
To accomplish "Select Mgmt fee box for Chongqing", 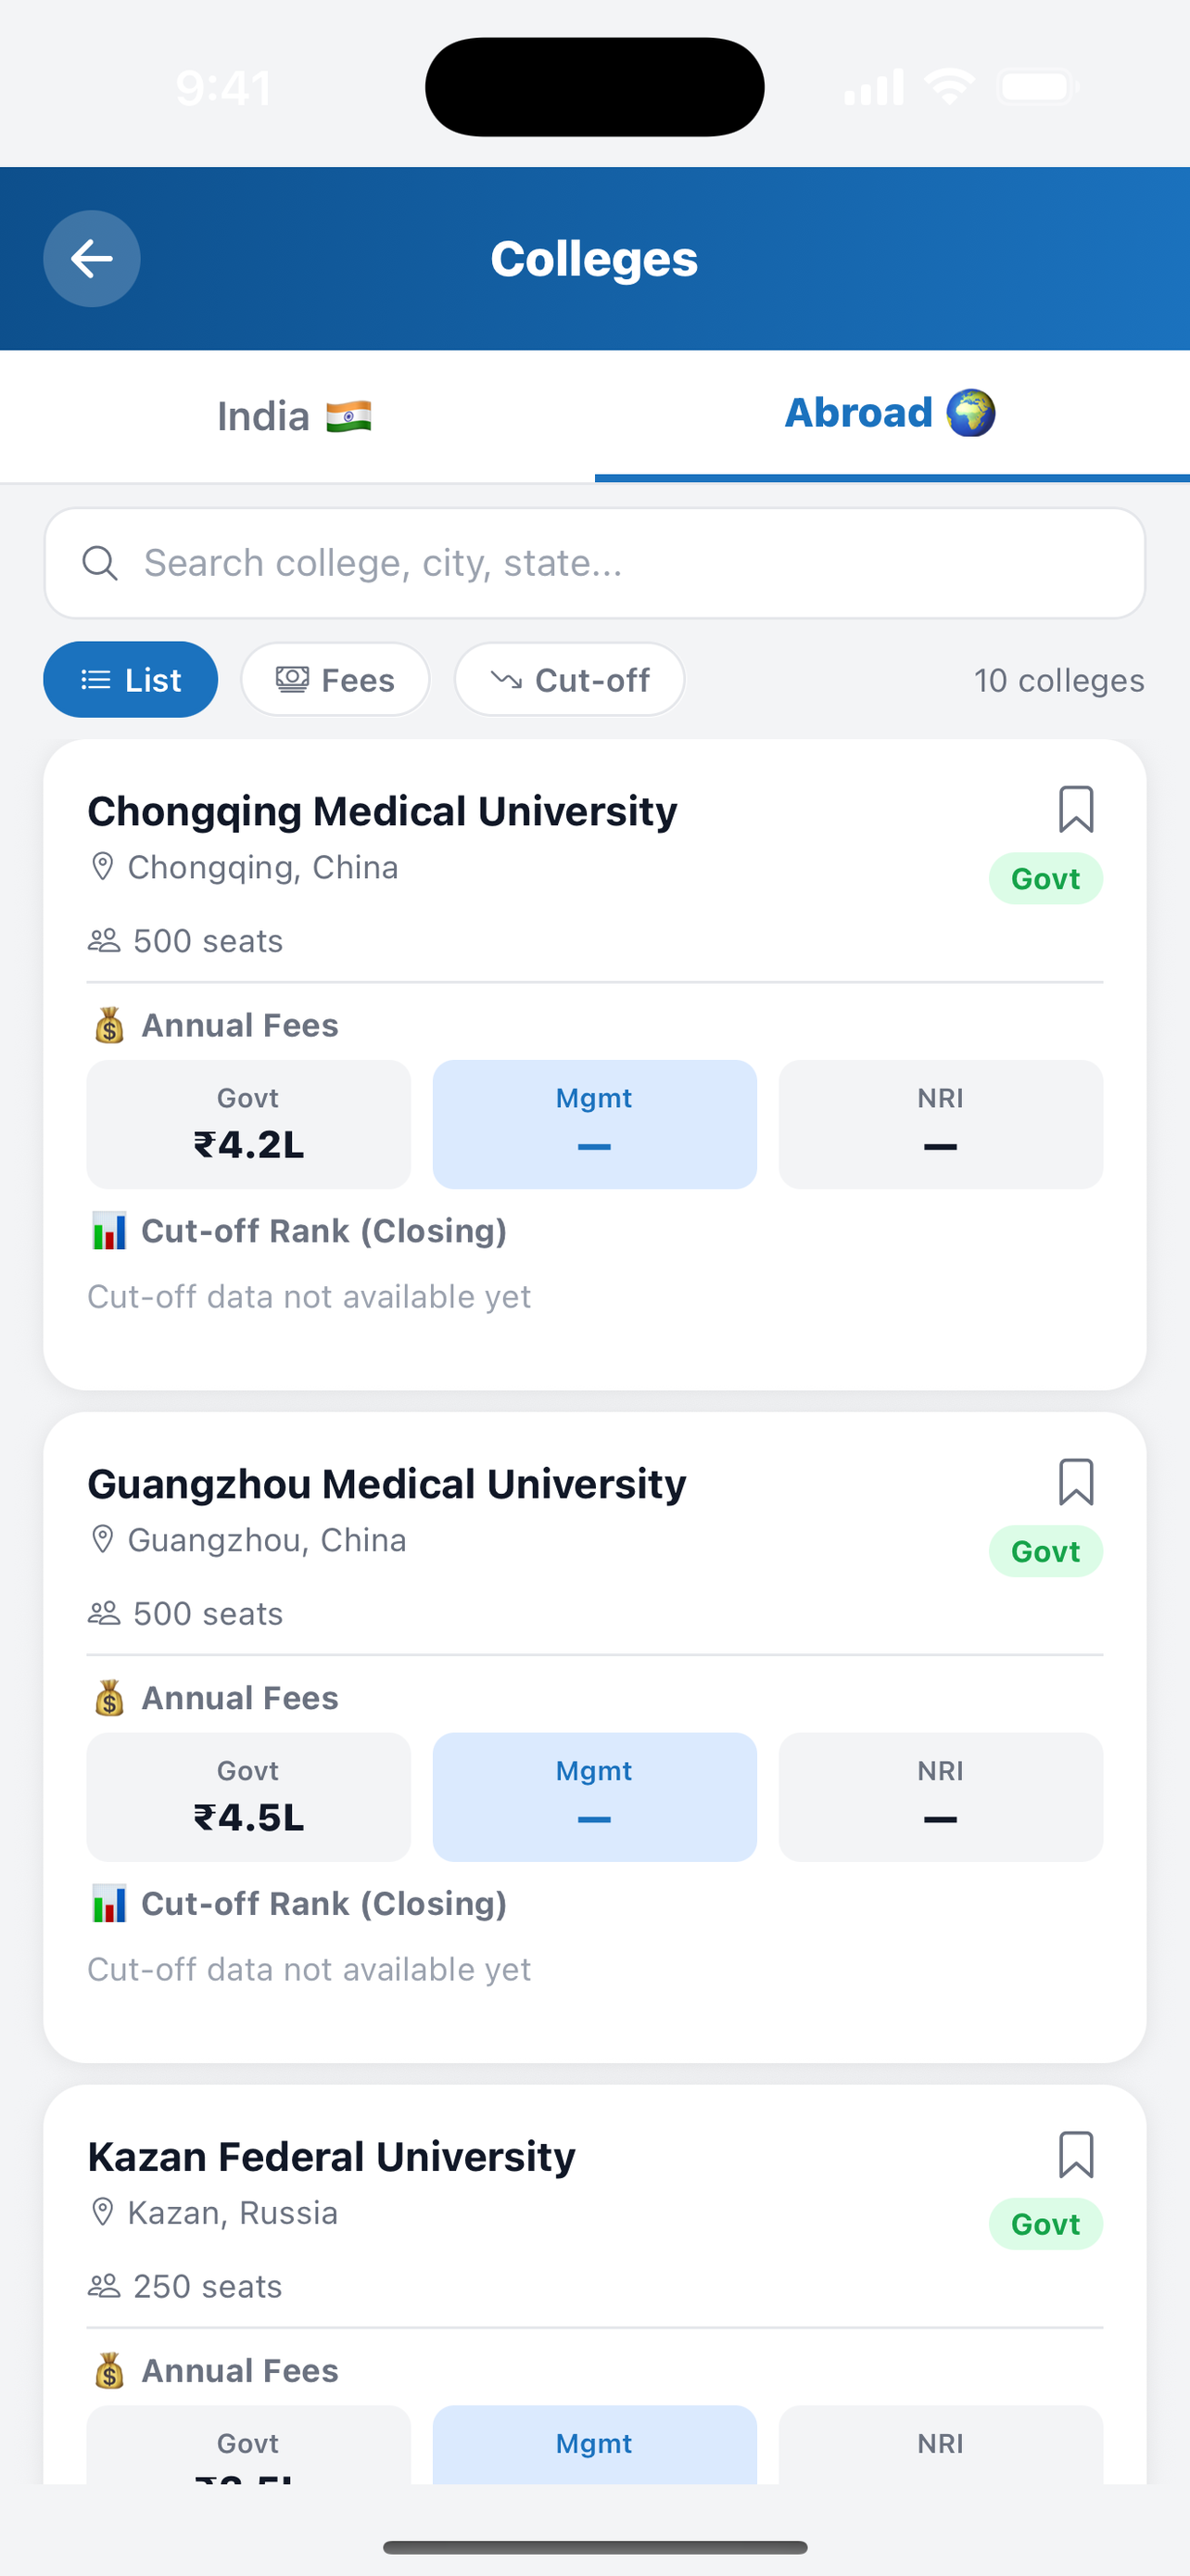I will [x=594, y=1125].
